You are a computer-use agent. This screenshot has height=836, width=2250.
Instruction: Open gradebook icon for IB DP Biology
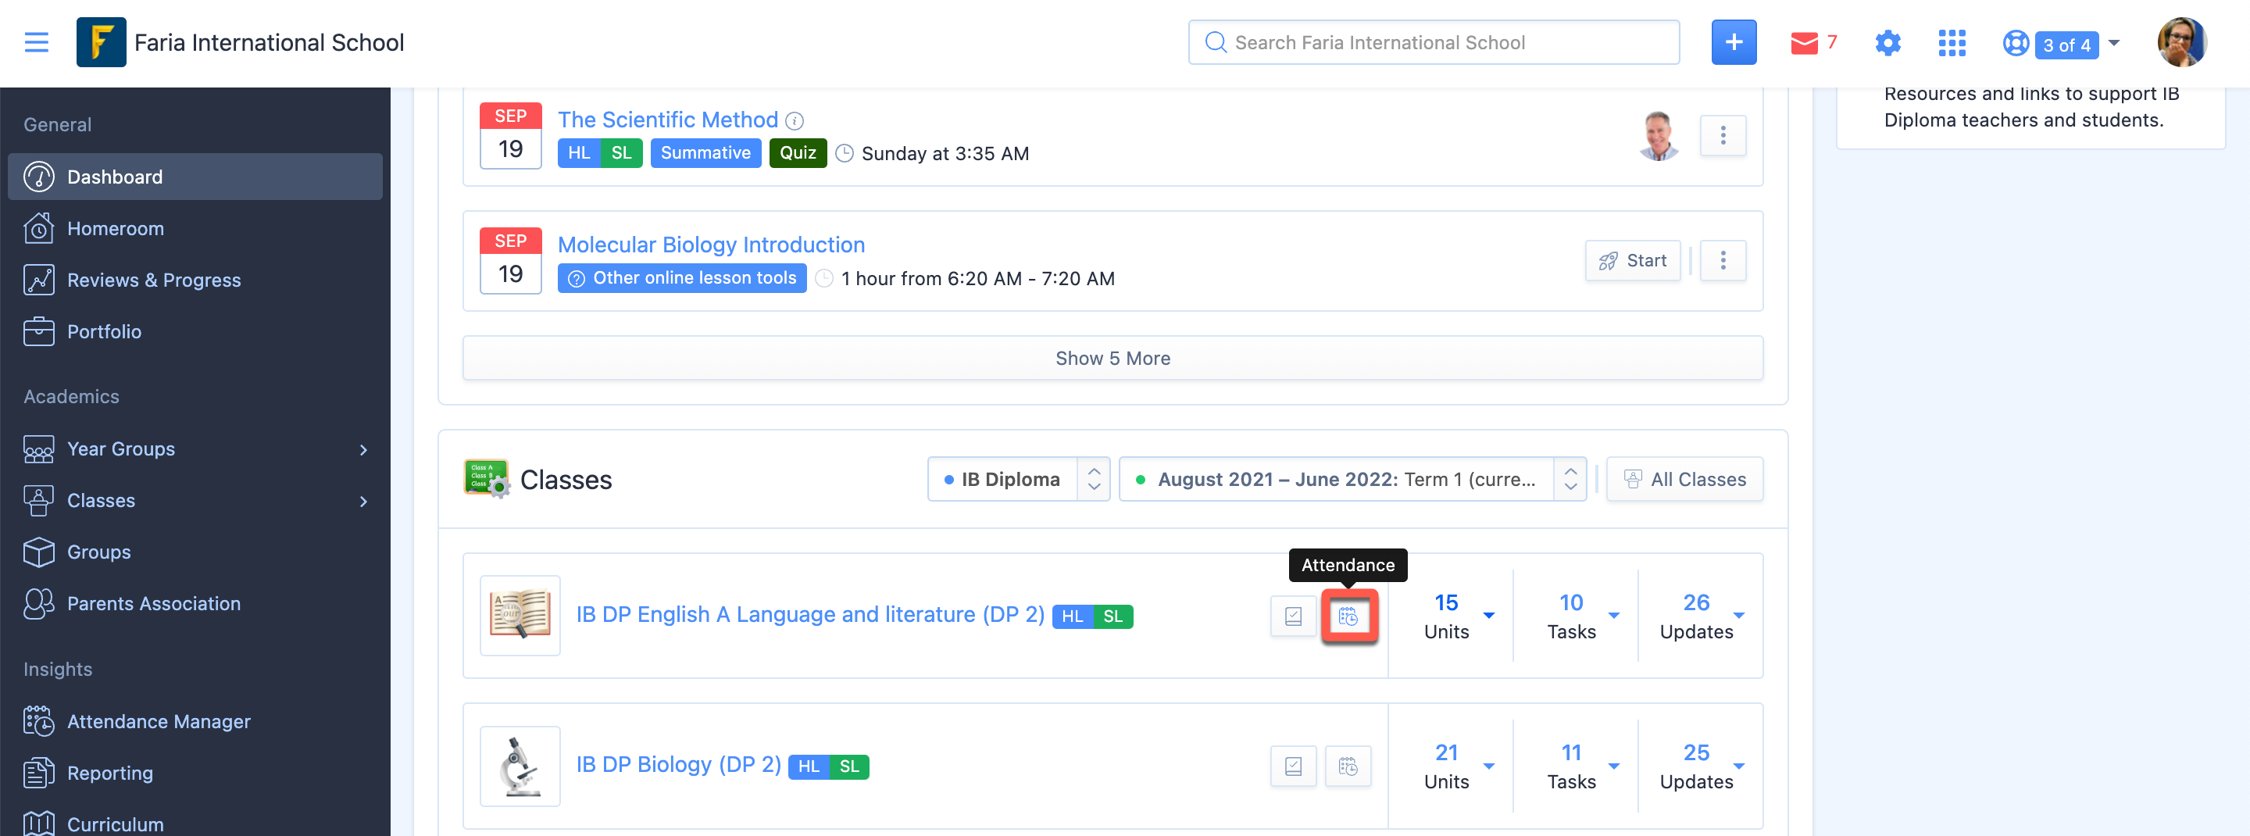coord(1293,766)
